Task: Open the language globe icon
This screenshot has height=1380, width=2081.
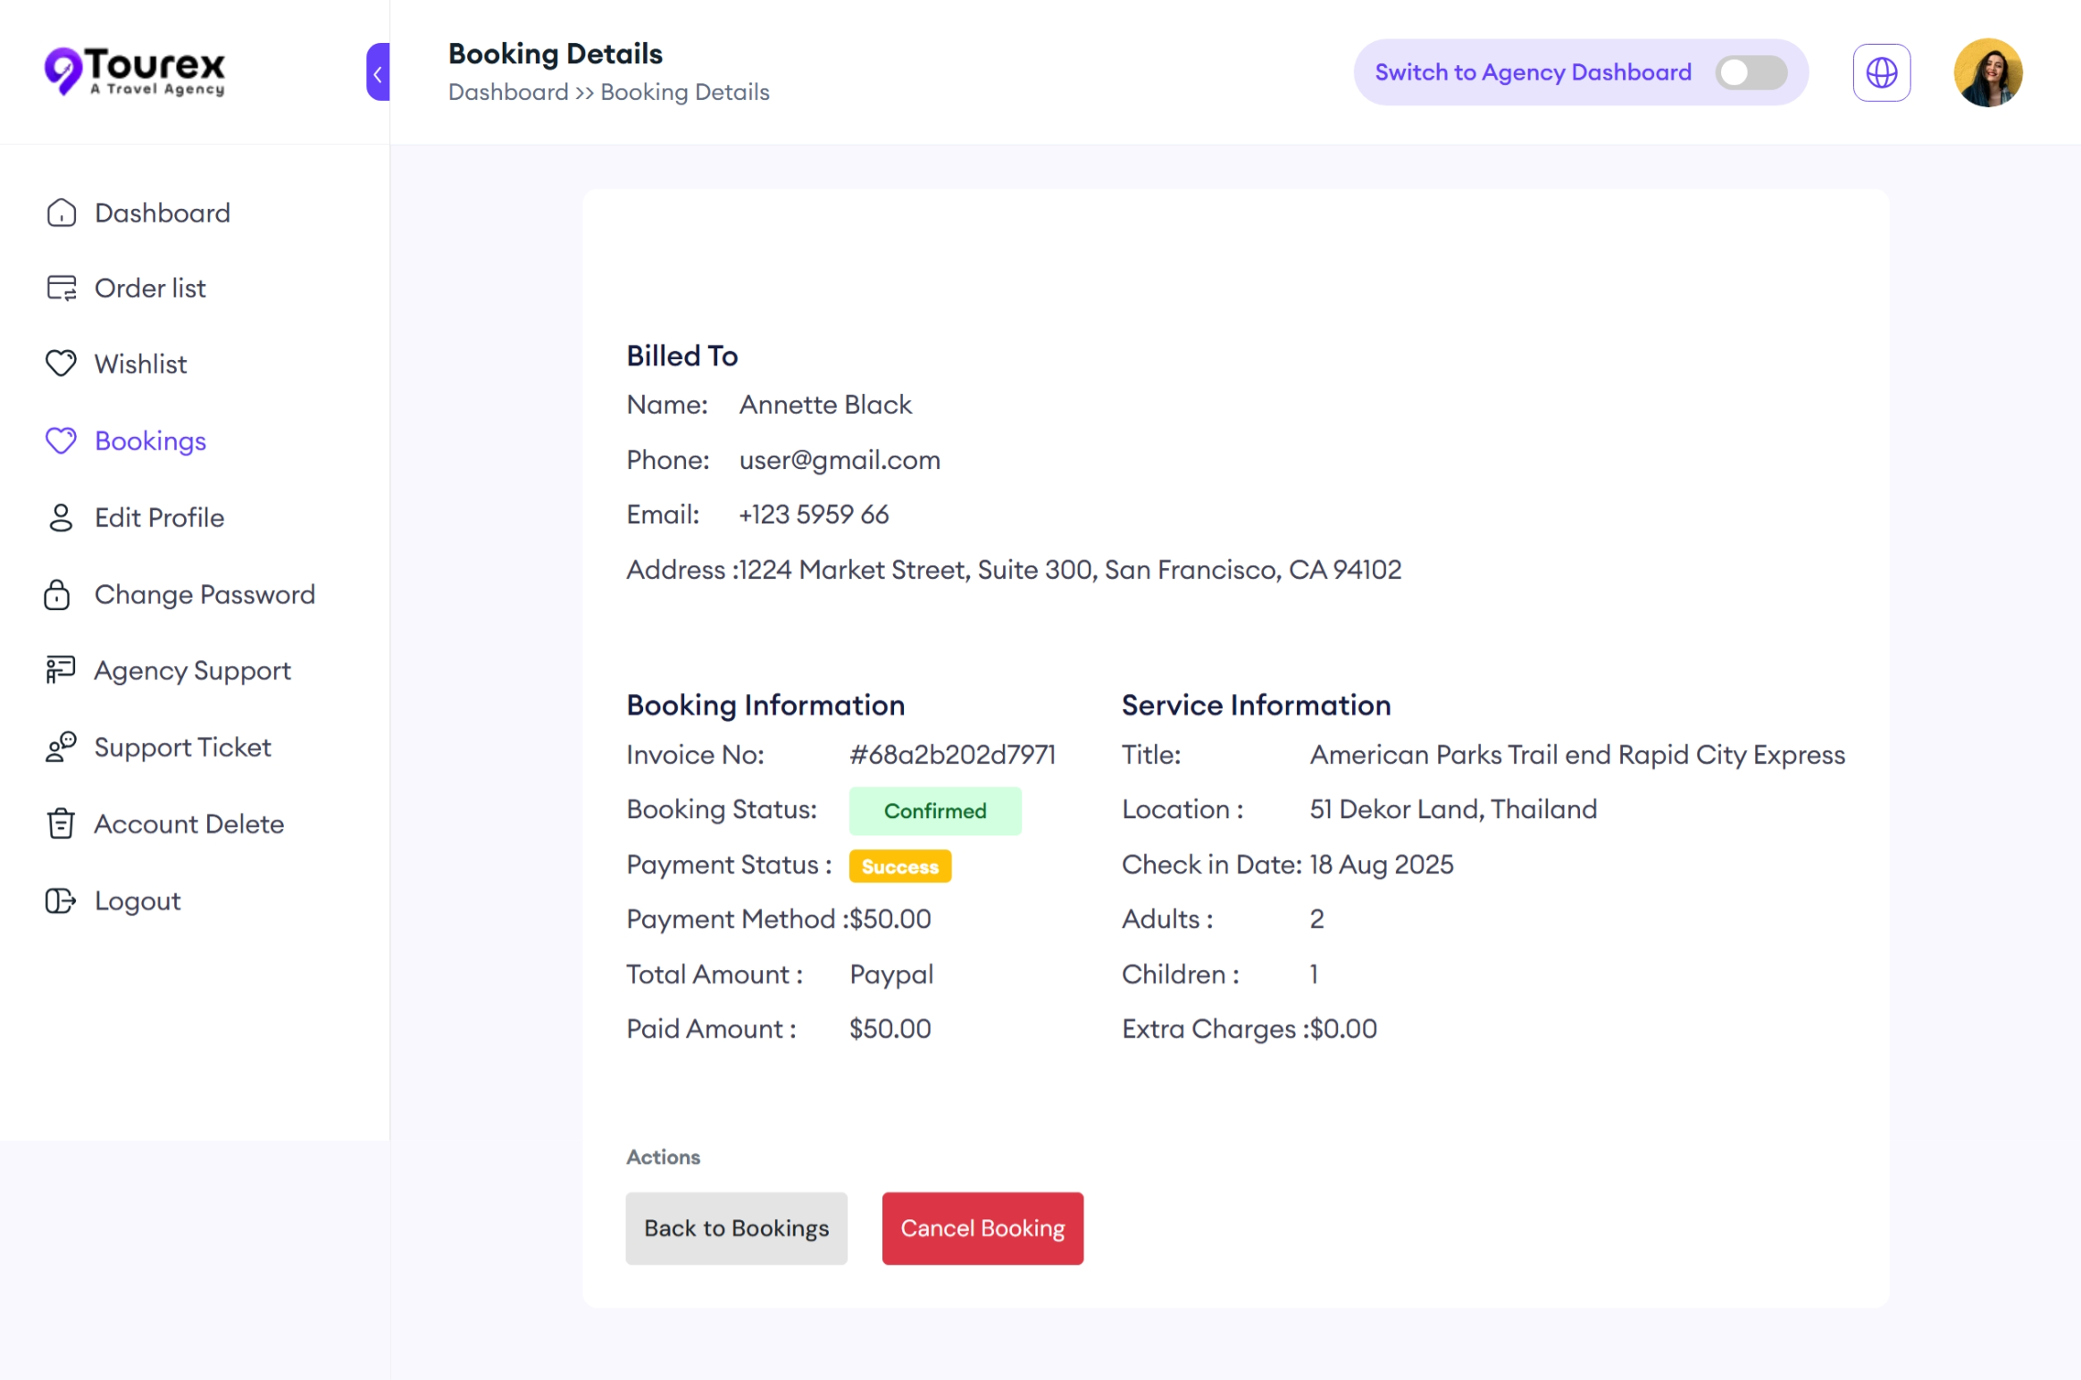Action: click(1881, 72)
